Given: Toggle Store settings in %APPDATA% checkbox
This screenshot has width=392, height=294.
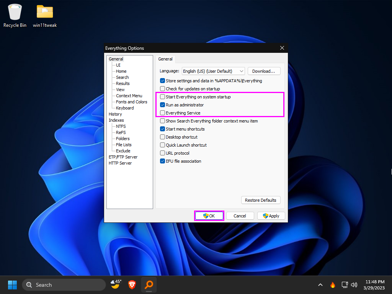Looking at the screenshot, I should [211, 81].
